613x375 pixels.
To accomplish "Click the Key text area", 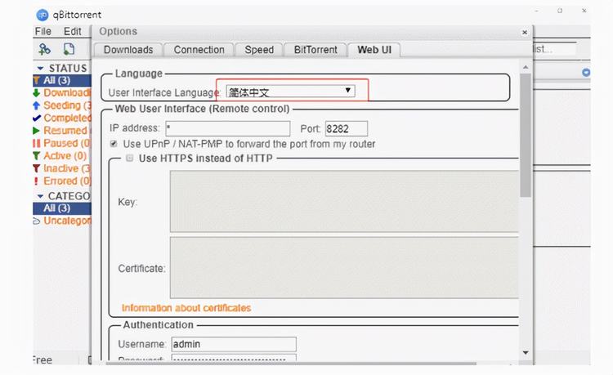I will pyautogui.click(x=344, y=202).
